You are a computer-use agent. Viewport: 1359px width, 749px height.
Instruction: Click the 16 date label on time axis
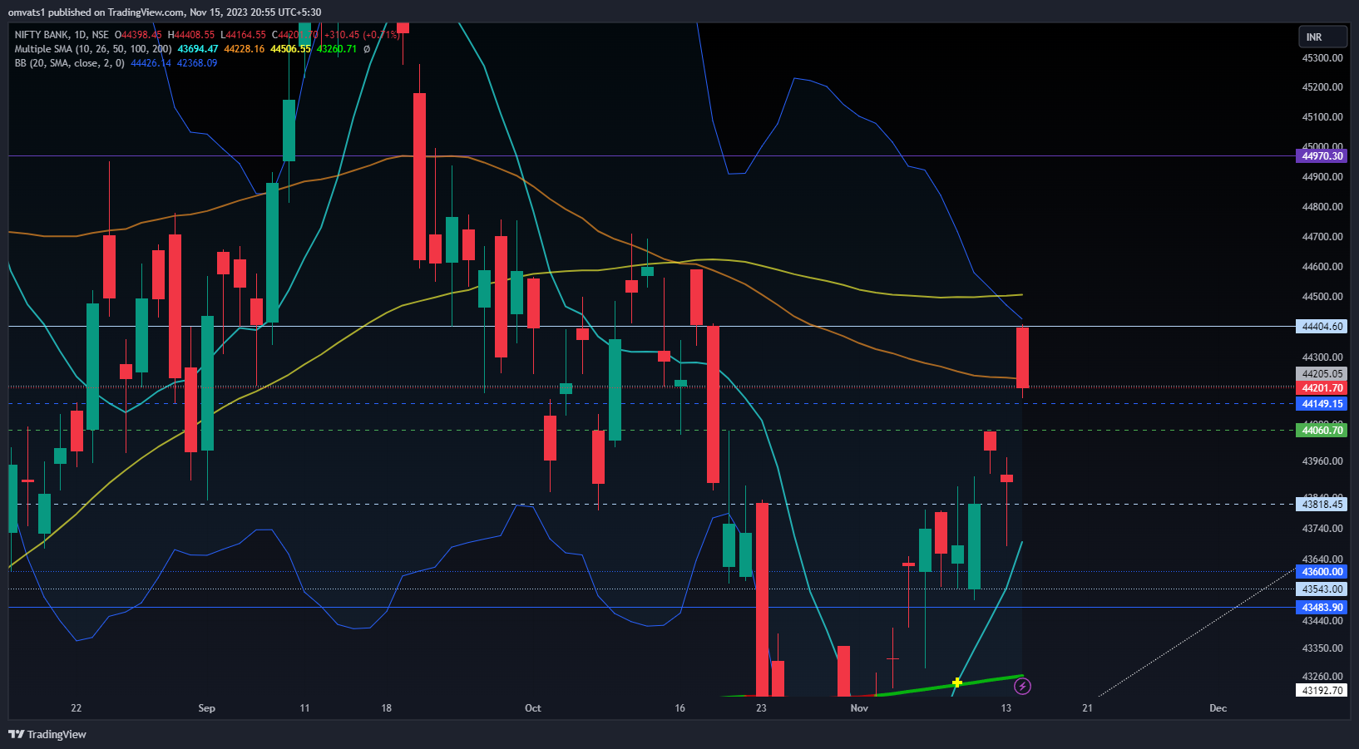pos(680,708)
